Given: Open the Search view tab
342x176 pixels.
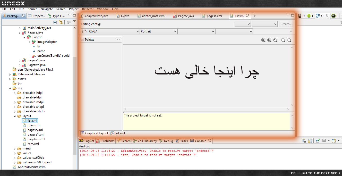Looking at the screenshot, I should pos(124,141).
